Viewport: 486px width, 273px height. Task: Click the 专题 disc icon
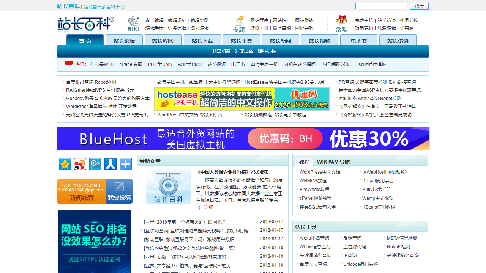239,24
